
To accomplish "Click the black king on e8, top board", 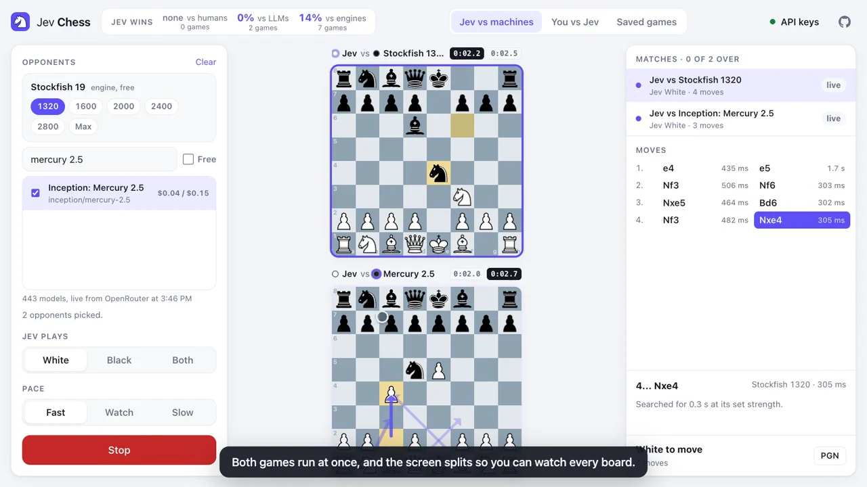I will click(438, 79).
